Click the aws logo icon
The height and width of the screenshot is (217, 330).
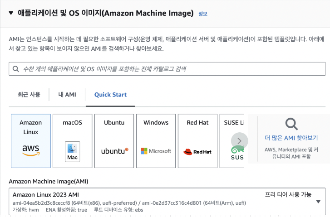click(x=31, y=150)
